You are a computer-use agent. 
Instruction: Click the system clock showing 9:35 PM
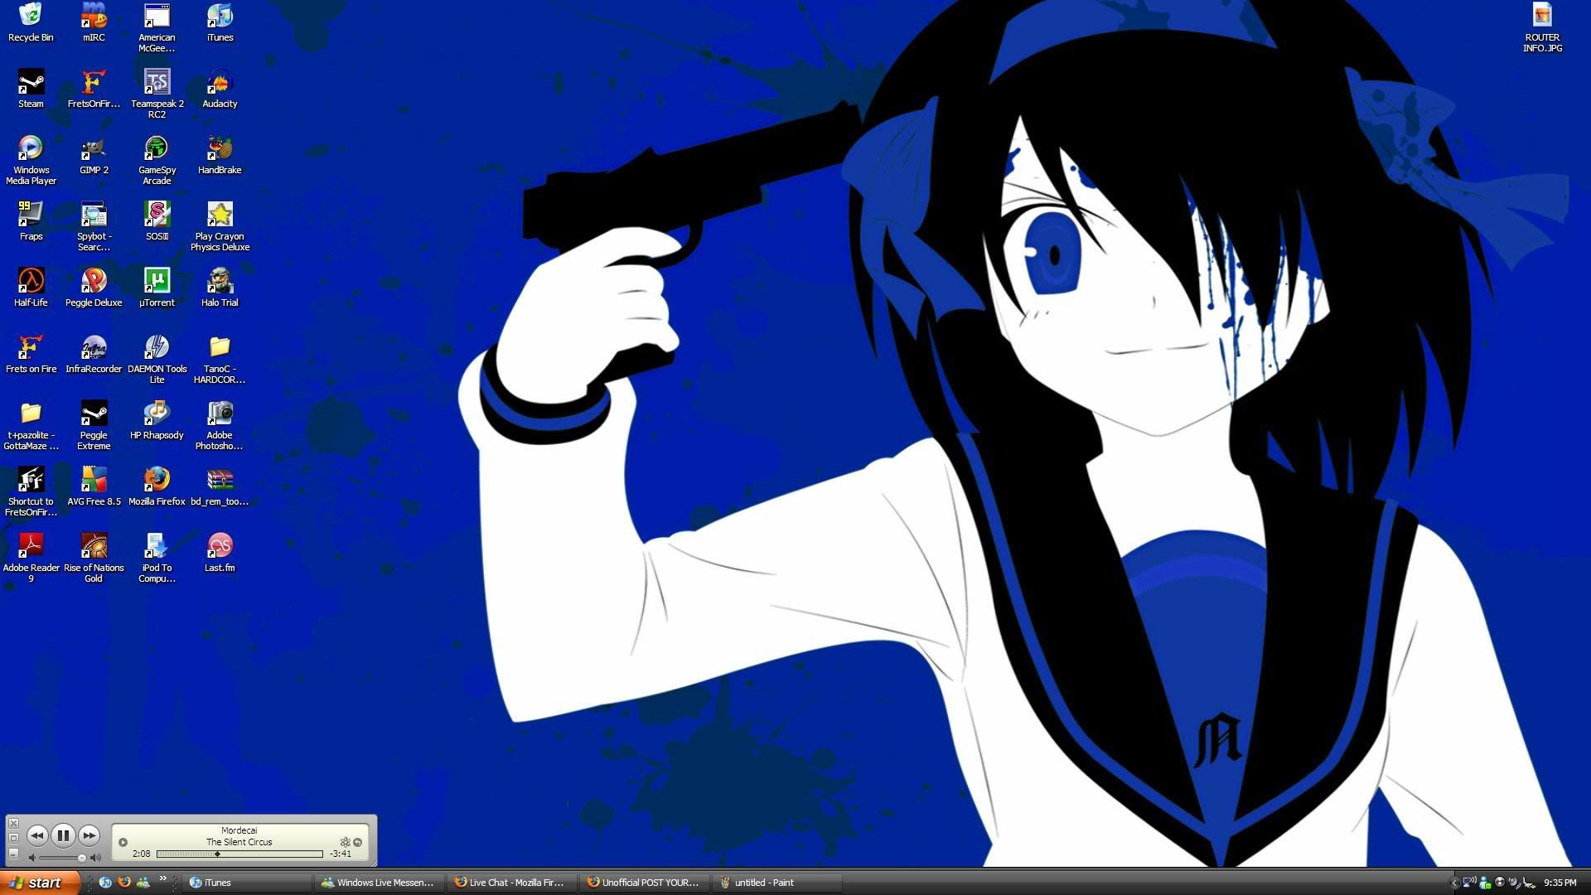[1560, 883]
